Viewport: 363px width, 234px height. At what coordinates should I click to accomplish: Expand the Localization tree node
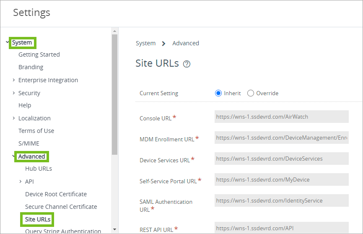(x=14, y=118)
